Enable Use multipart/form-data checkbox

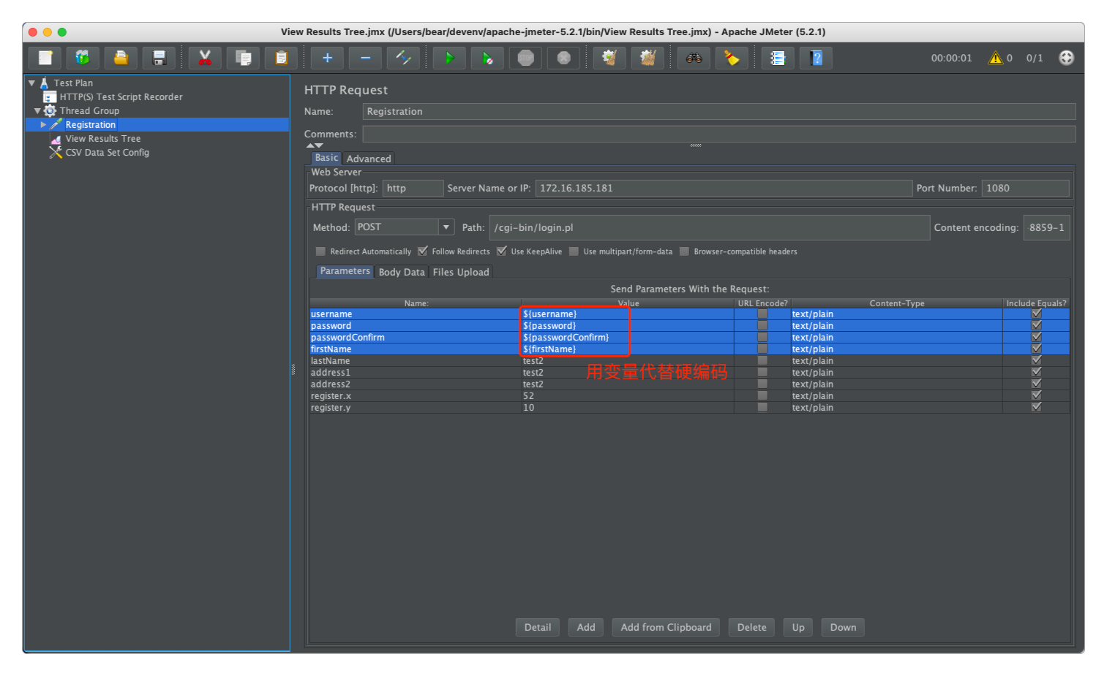click(574, 251)
